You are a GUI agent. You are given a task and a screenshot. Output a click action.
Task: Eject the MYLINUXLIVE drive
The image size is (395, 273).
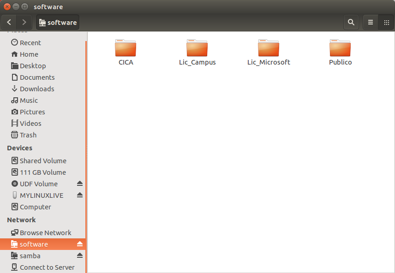[x=80, y=195]
